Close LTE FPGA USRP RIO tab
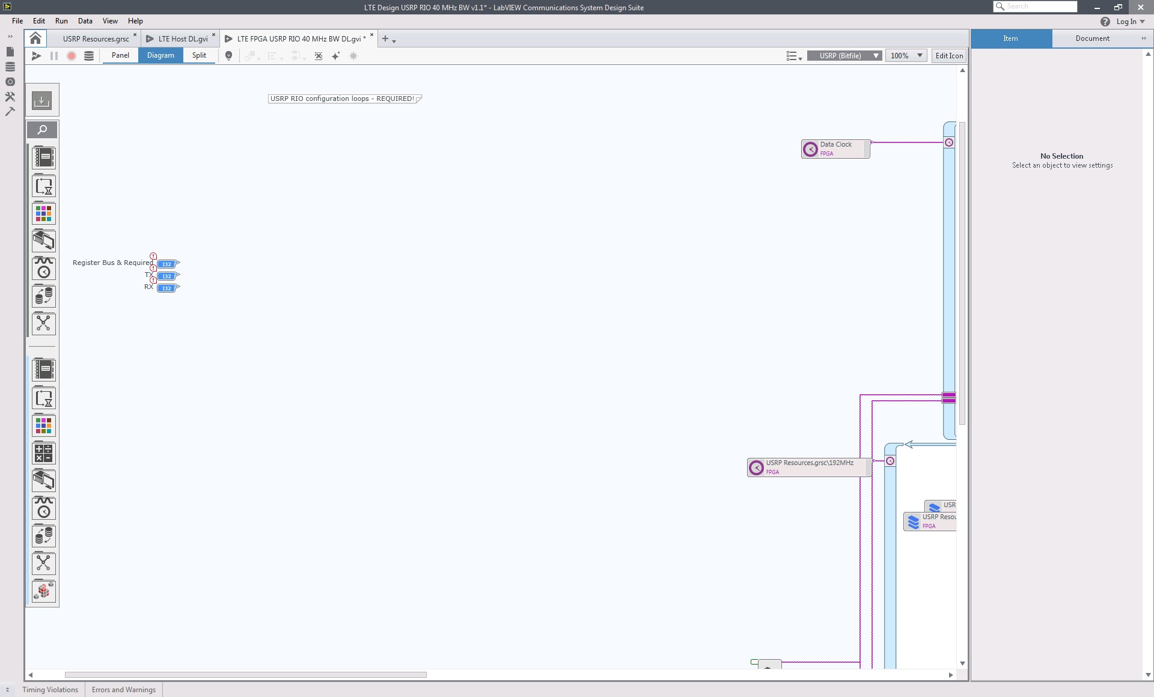 coord(371,35)
